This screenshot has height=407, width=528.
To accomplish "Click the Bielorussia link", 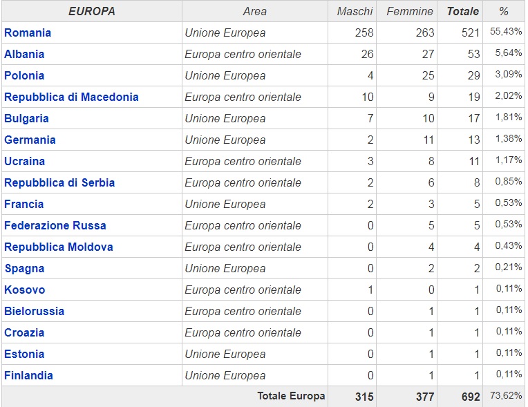I will point(34,311).
